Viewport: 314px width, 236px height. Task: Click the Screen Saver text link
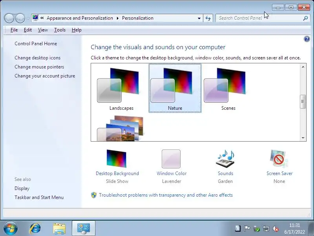pyautogui.click(x=279, y=173)
